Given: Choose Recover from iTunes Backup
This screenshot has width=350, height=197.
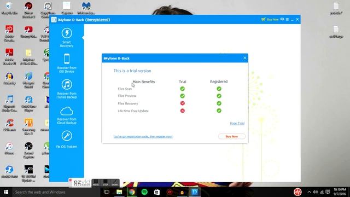Looking at the screenshot, I should coord(67,89).
